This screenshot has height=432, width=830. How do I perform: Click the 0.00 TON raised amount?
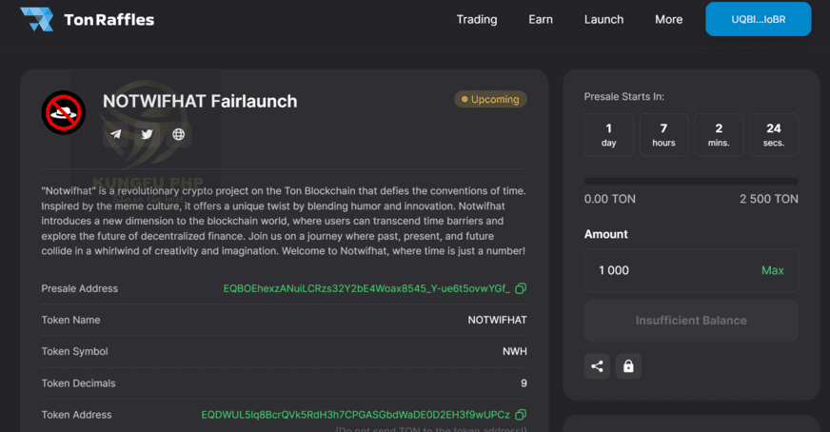pyautogui.click(x=610, y=199)
